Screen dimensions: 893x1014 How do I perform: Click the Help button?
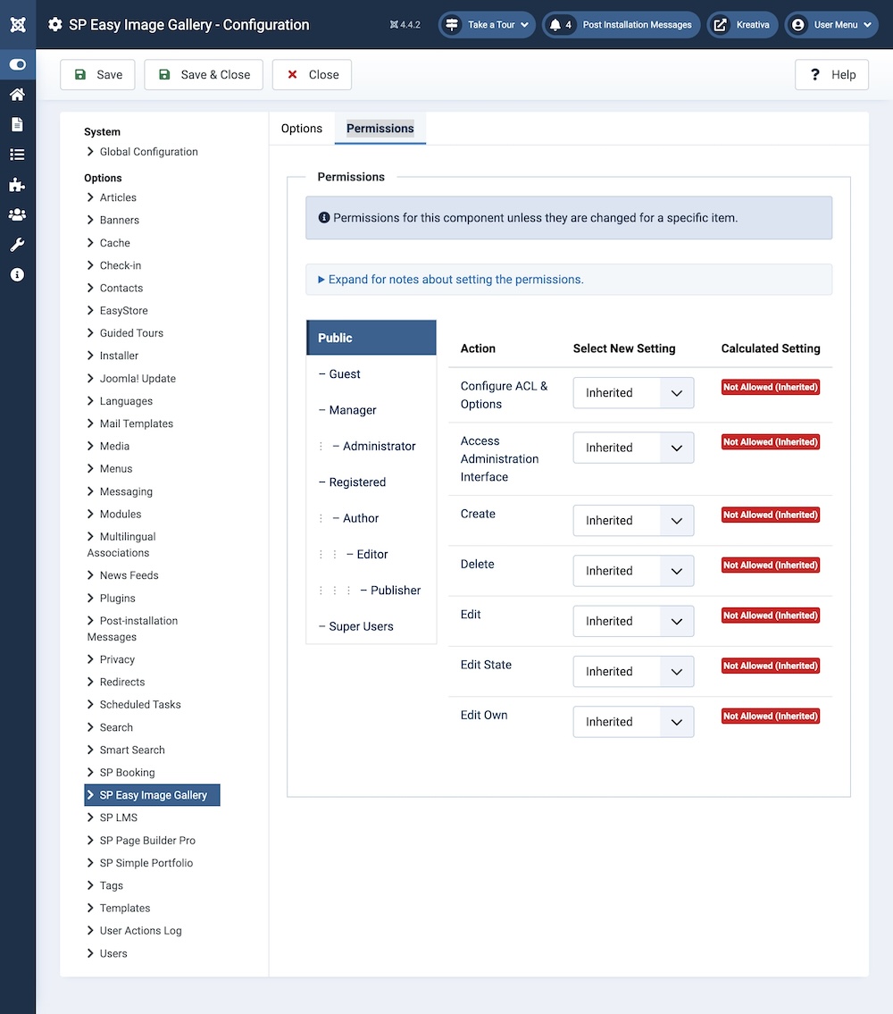pos(832,75)
